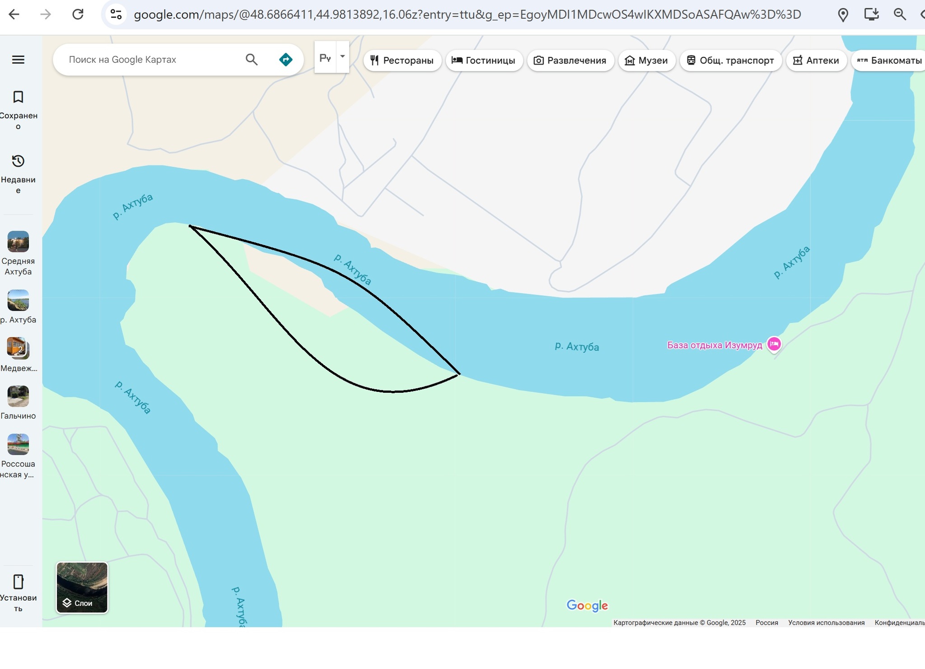Open the saved places bookmark icon
The image size is (925, 669).
tap(18, 97)
